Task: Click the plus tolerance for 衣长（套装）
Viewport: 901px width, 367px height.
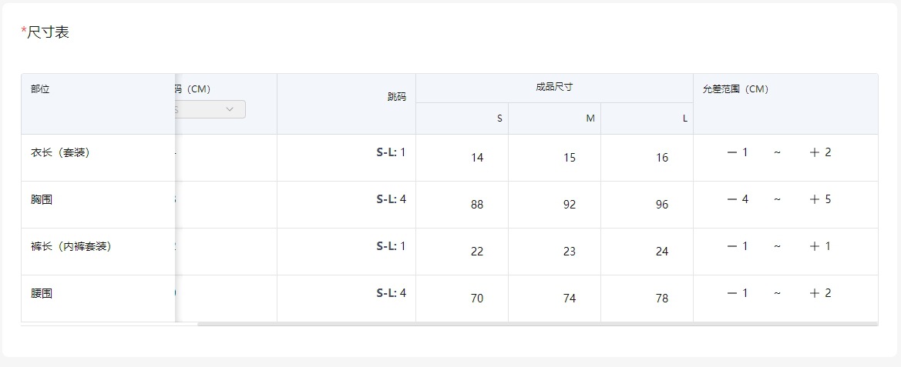Action: (x=821, y=152)
